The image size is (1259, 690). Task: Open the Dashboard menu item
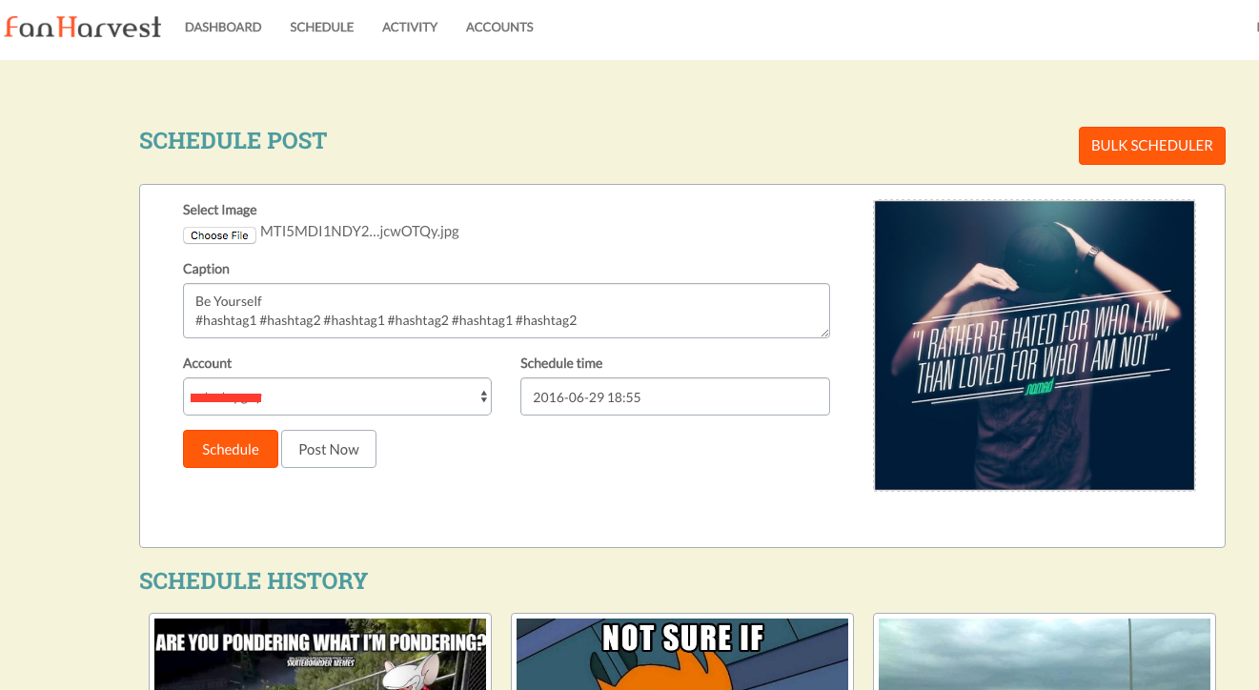(223, 28)
